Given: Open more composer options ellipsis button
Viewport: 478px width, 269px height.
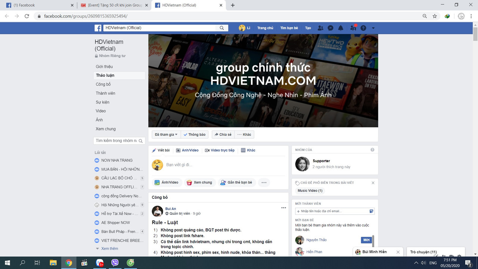Looking at the screenshot, I should [x=264, y=183].
